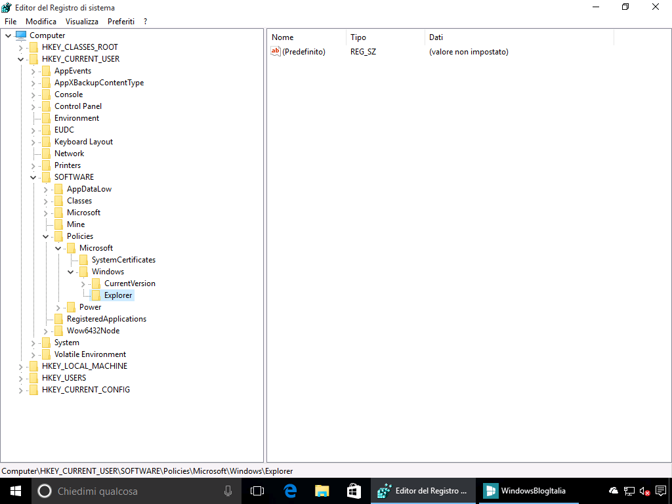672x504 pixels.
Task: Open Task View from the taskbar
Action: click(257, 491)
